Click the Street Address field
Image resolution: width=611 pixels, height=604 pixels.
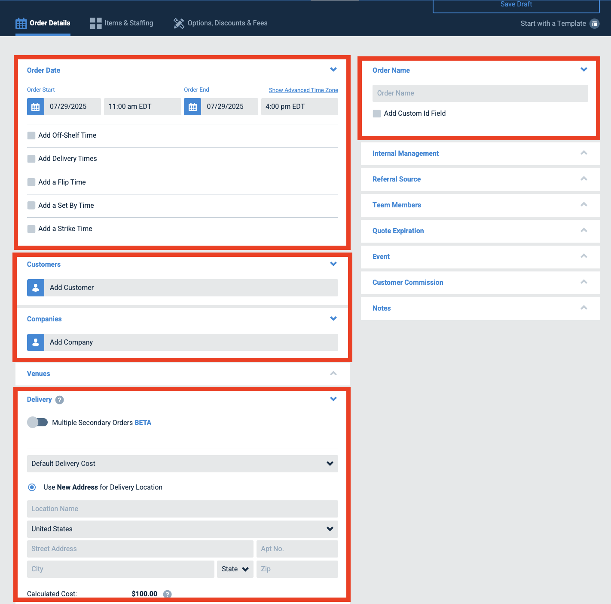(140, 549)
